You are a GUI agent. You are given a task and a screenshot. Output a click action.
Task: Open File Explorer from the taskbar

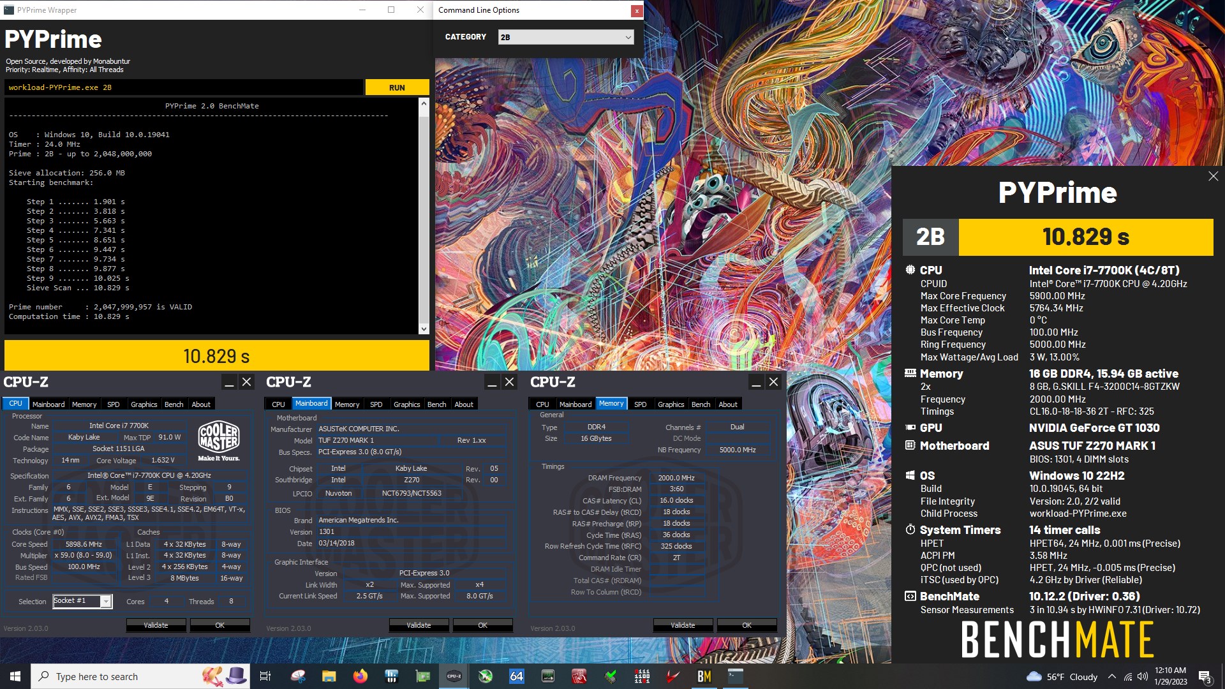(329, 676)
